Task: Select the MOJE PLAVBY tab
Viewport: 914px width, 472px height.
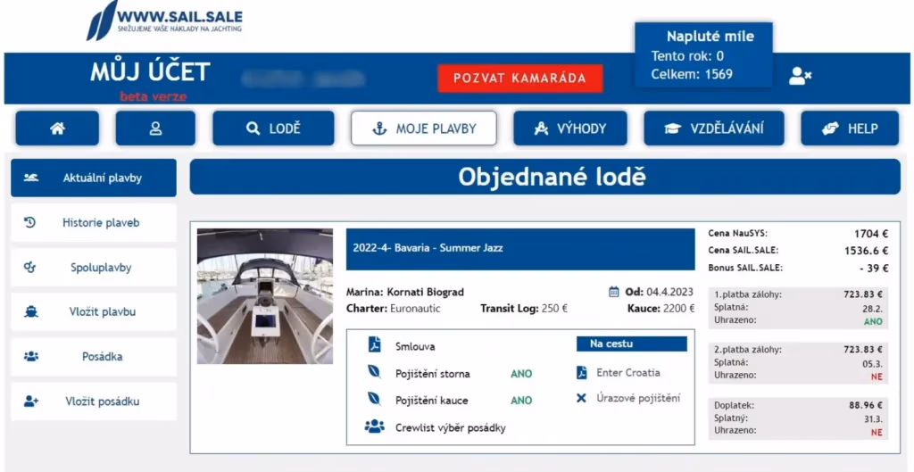Action: (x=424, y=128)
